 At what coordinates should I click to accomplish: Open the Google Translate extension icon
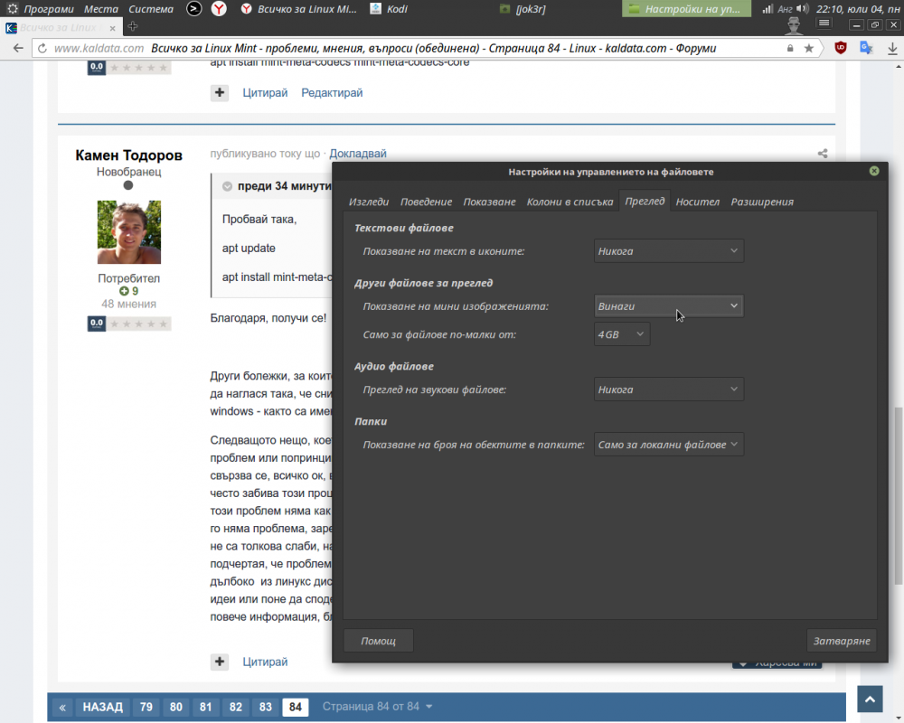866,48
